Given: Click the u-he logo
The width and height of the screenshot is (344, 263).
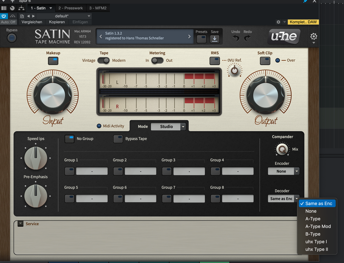Looking at the screenshot, I should (284, 36).
